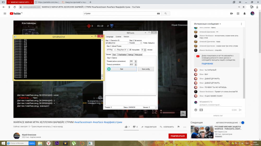Open the chat three-dot options menu
The height and width of the screenshot is (146, 261).
coord(241,24)
